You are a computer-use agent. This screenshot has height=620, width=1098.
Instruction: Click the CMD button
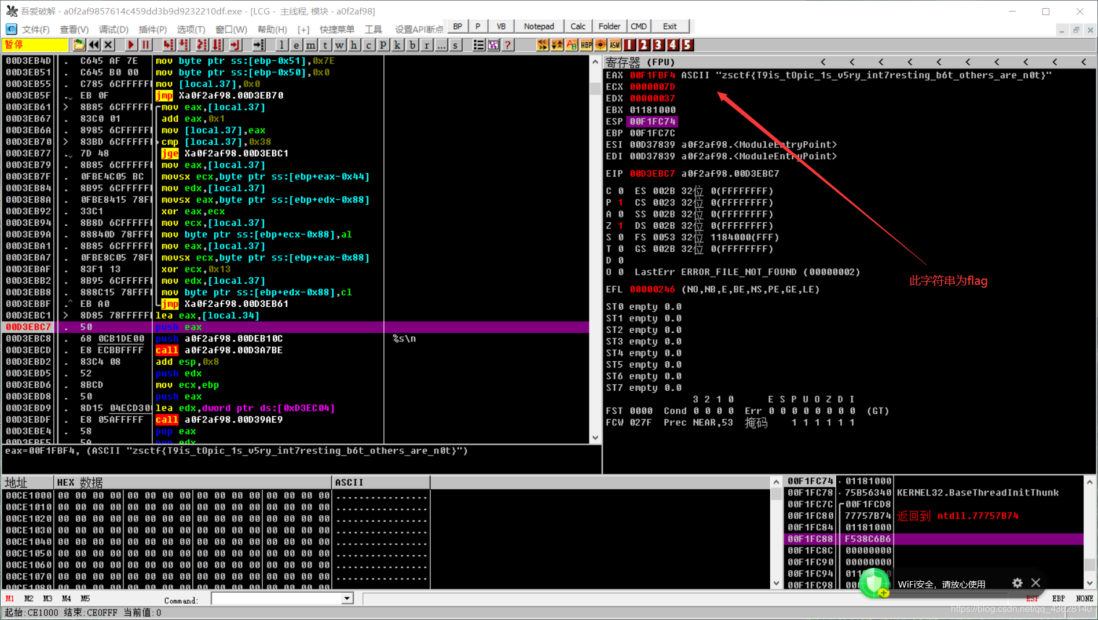coord(639,26)
